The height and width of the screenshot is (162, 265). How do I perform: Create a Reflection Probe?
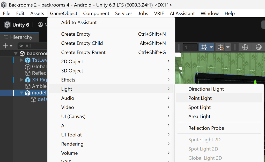tap(219, 128)
